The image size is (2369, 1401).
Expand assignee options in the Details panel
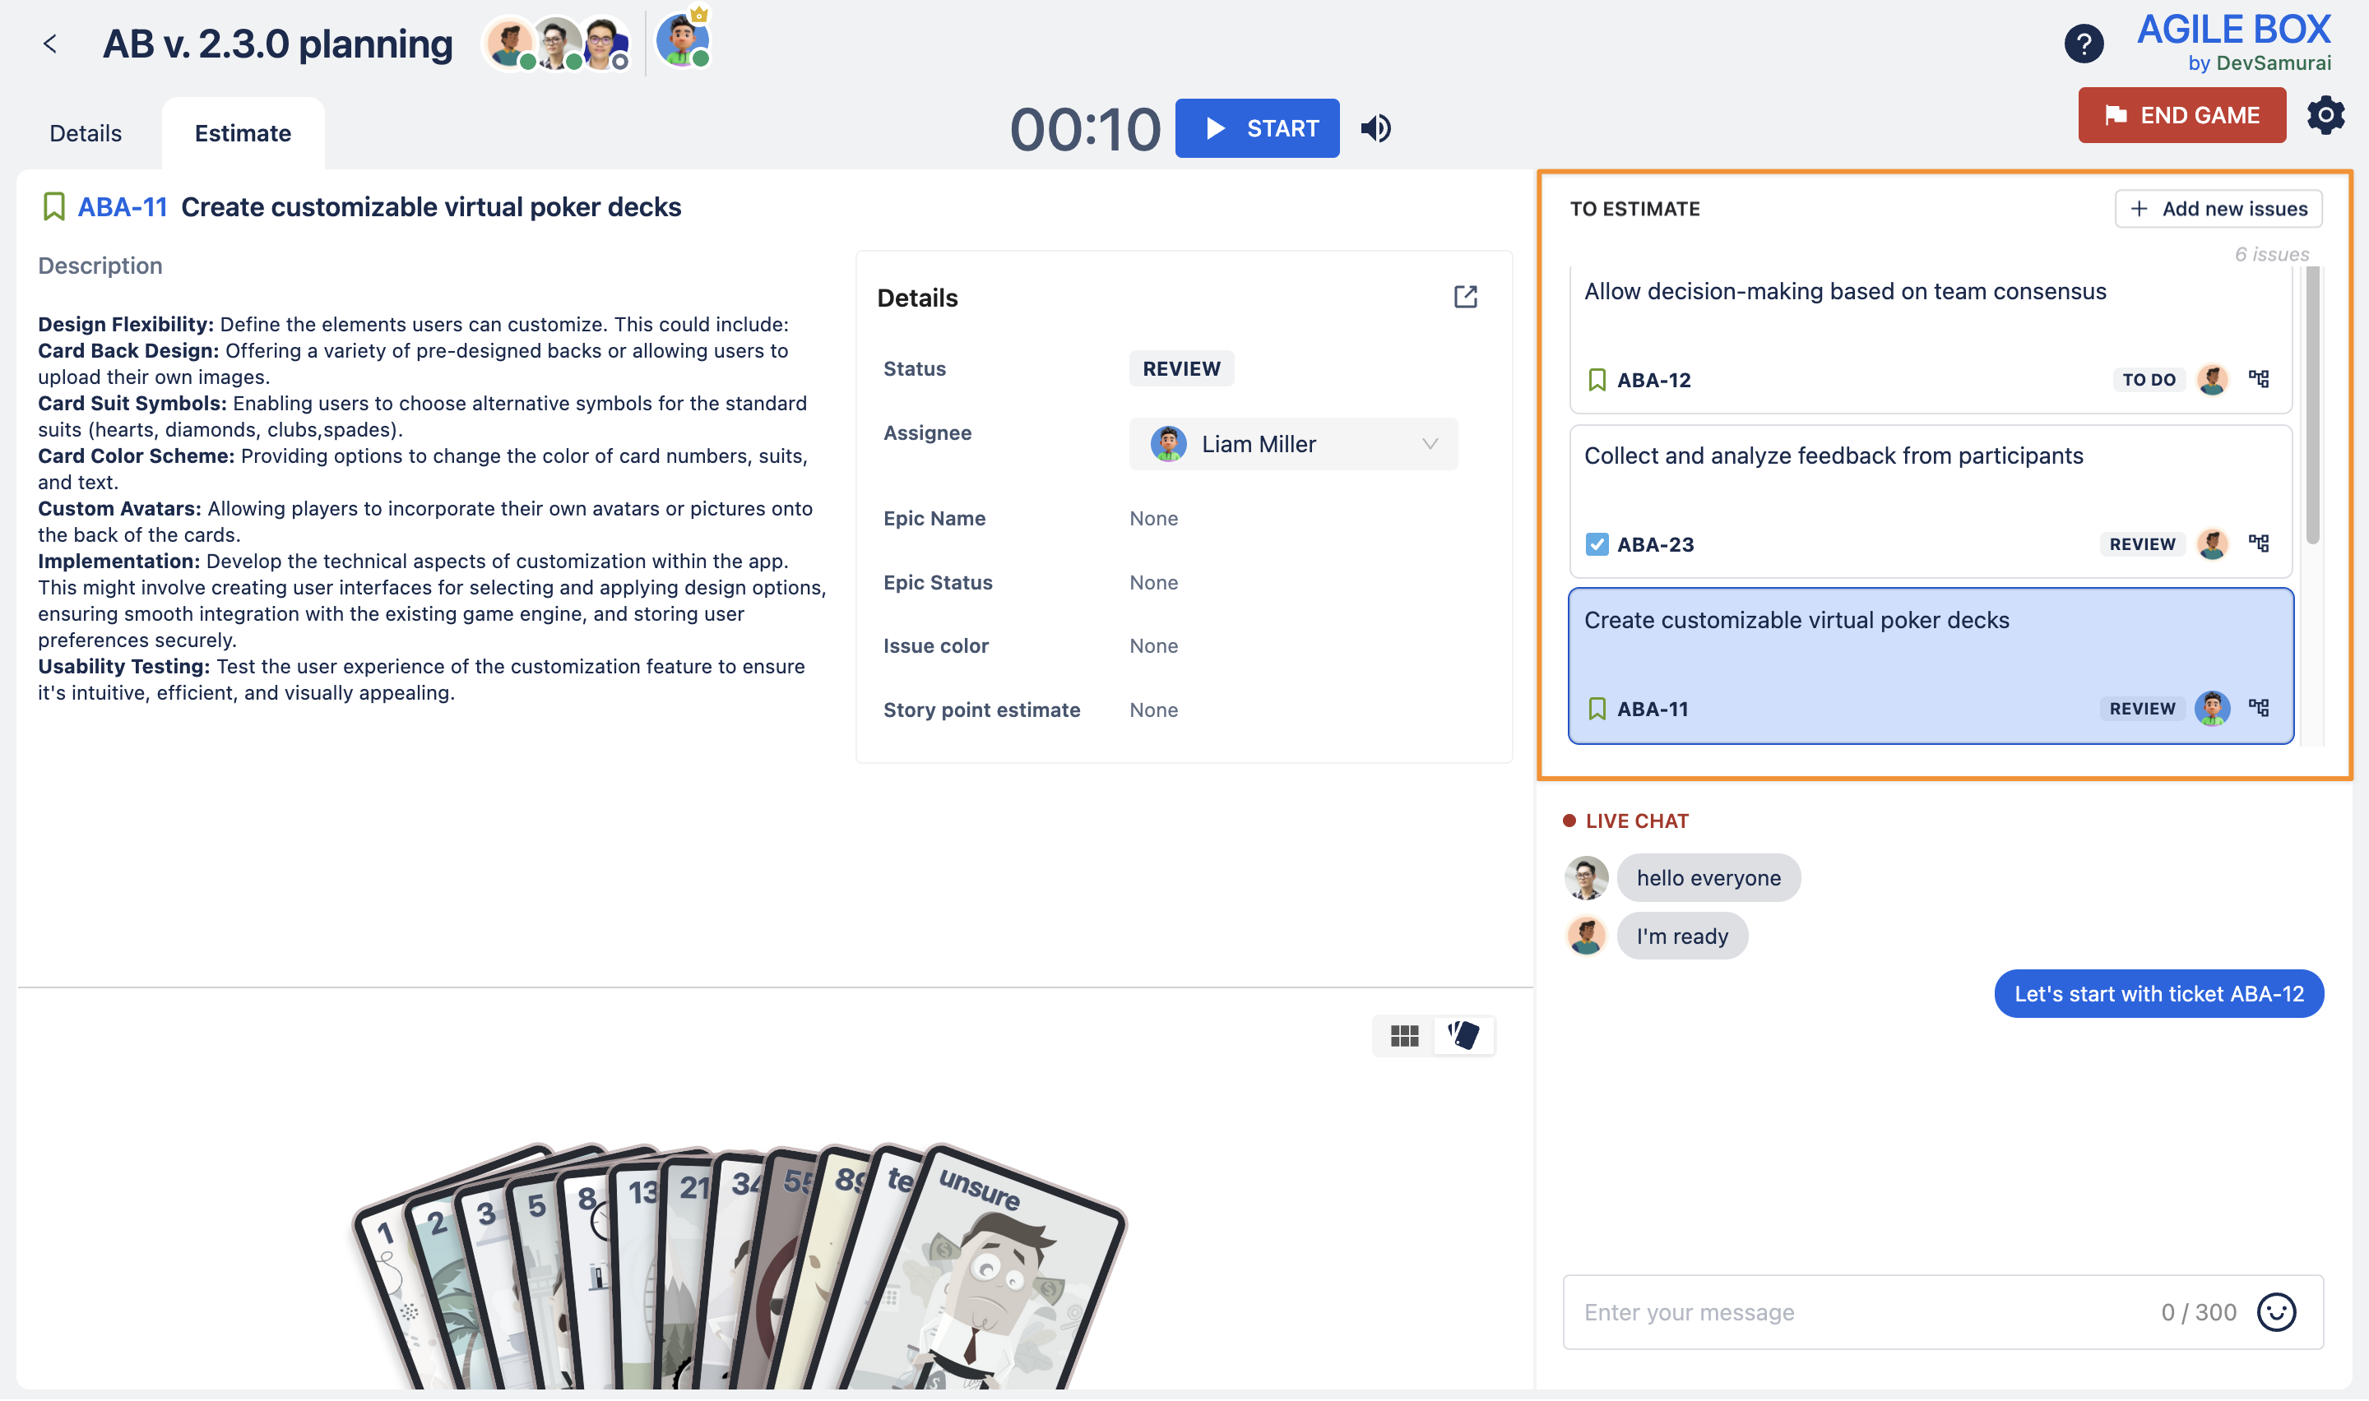pyautogui.click(x=1429, y=444)
